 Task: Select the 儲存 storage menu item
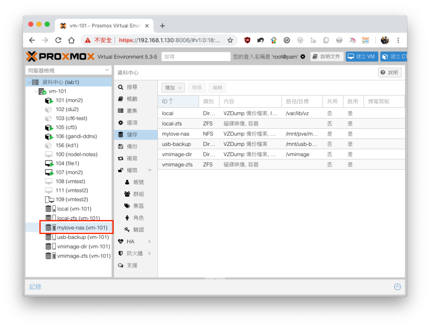(136, 135)
